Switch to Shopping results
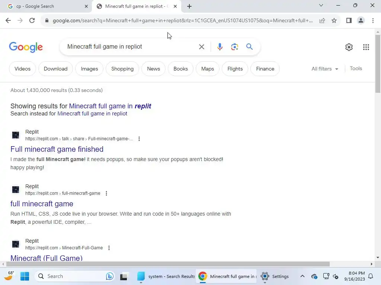This screenshot has width=381, height=285. tap(122, 69)
